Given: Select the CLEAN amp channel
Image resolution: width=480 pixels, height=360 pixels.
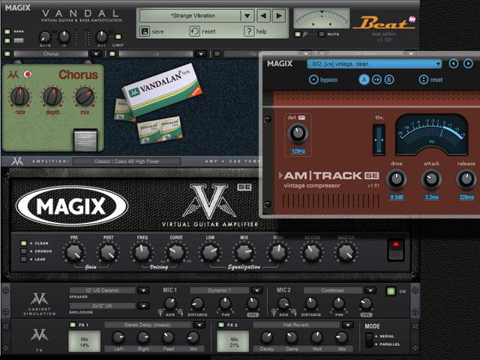Looking at the screenshot, I should [x=23, y=243].
